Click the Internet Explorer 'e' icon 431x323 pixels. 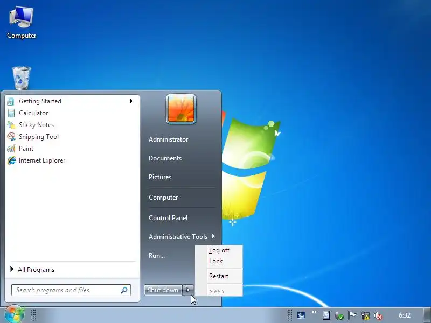(11, 160)
